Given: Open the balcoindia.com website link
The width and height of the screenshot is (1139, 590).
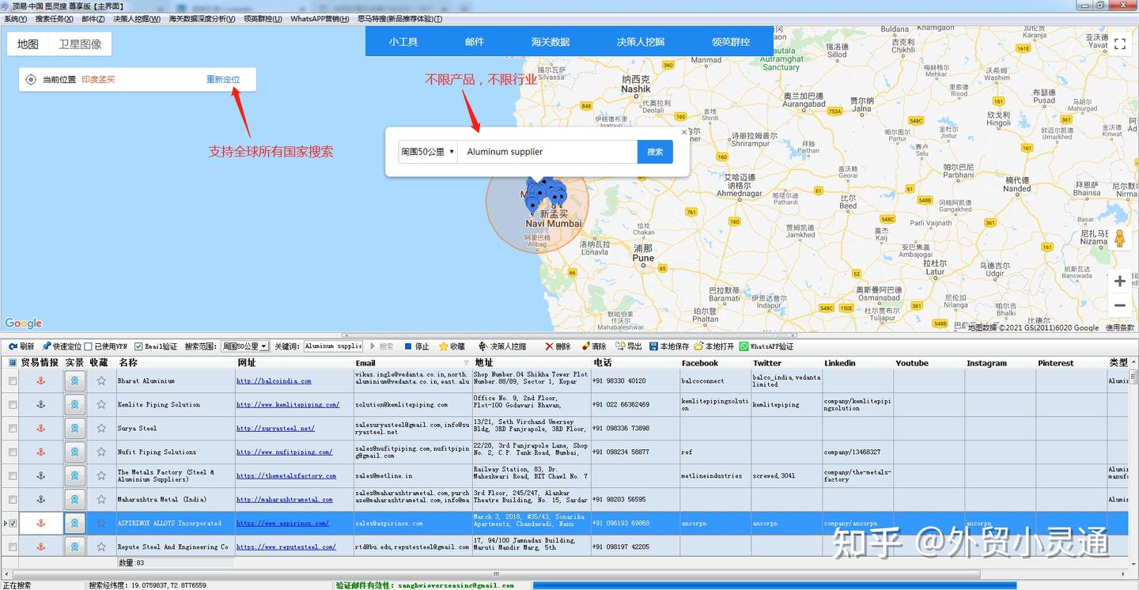Looking at the screenshot, I should (x=274, y=381).
